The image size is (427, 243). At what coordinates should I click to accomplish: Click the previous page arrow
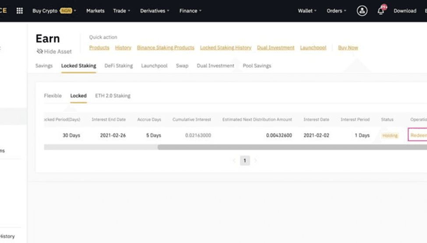[234, 161]
